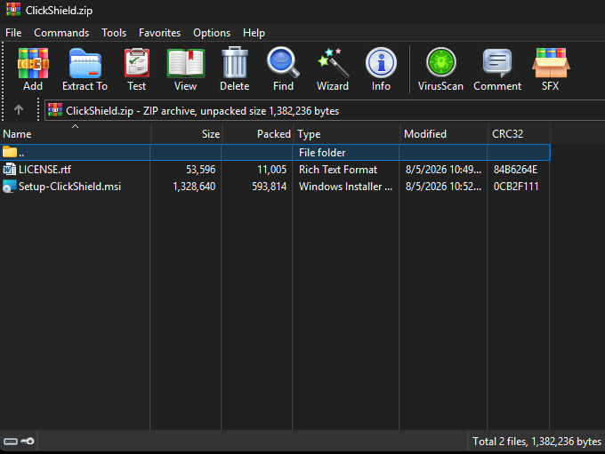Click the Add toolbar icon

tap(33, 64)
